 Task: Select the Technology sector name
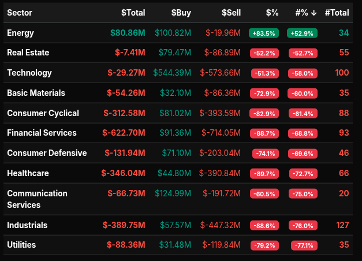pos(29,73)
